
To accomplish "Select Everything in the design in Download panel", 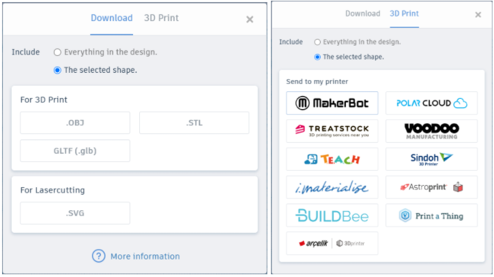I will point(57,52).
